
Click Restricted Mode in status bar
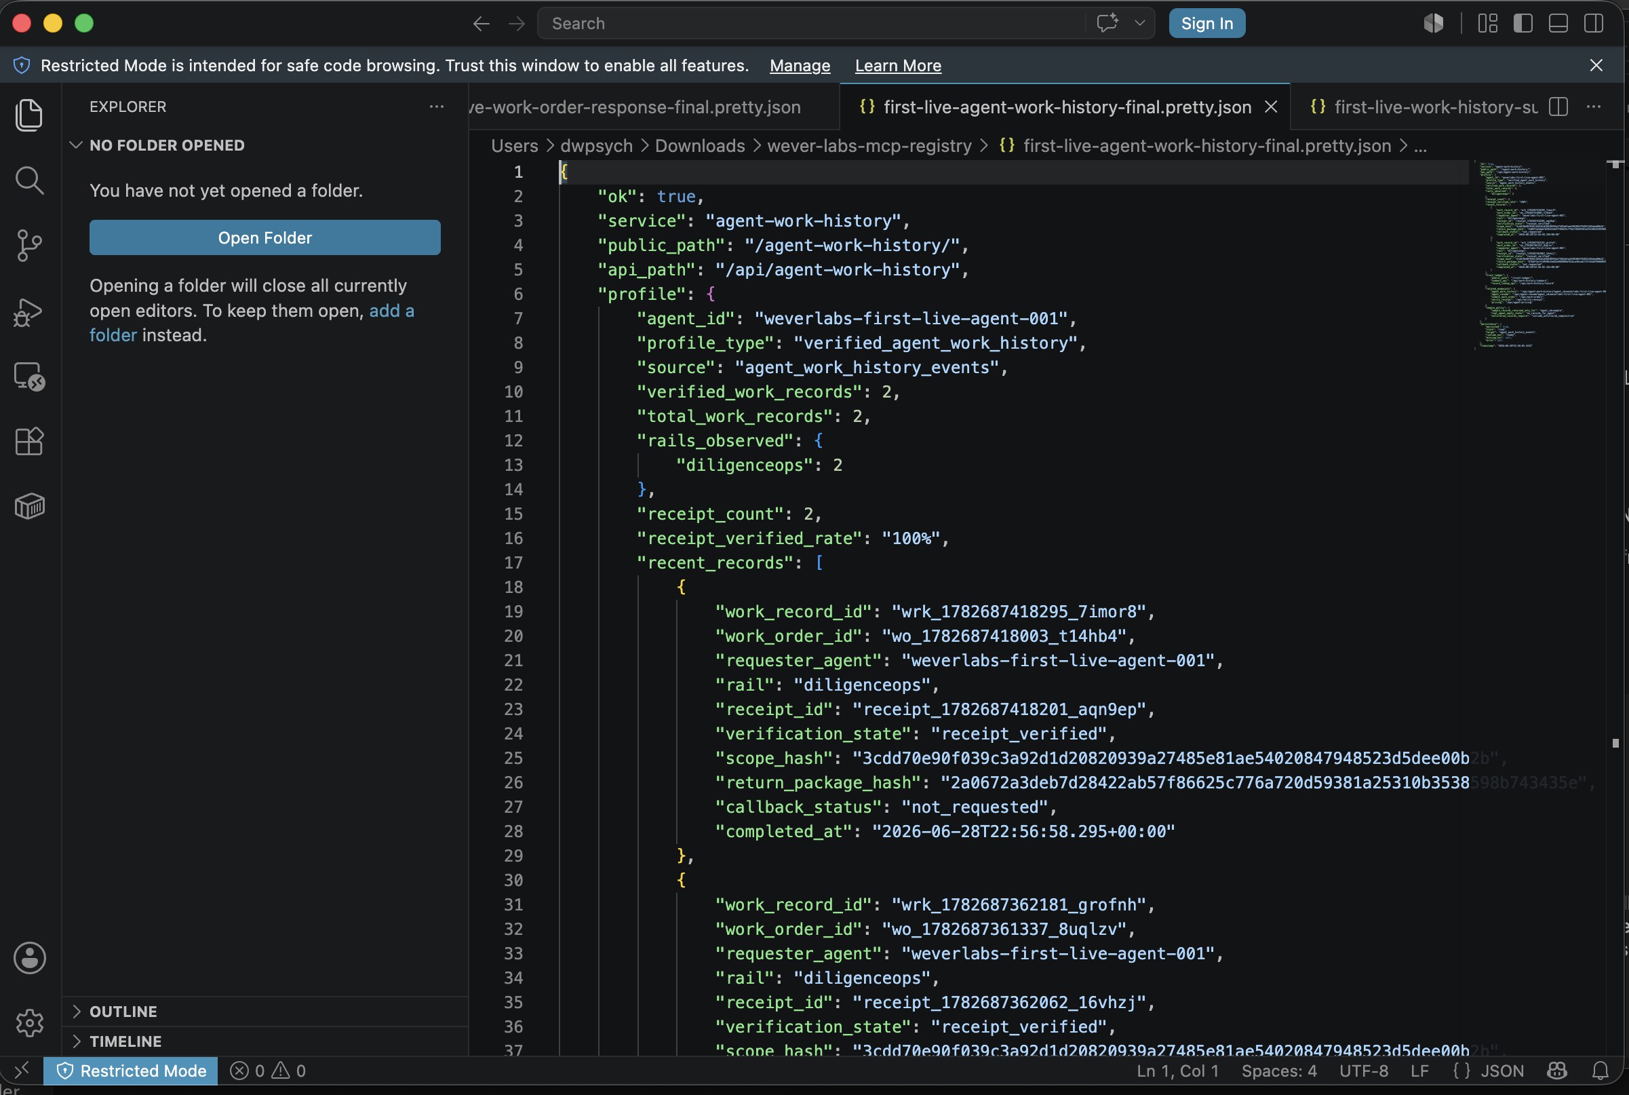[x=130, y=1071]
